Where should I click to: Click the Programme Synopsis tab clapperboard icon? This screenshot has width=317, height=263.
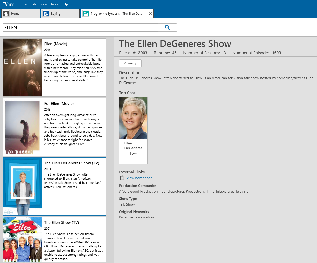click(86, 14)
